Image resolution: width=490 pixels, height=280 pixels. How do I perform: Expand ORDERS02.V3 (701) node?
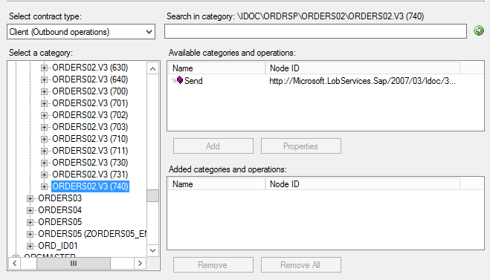click(44, 103)
